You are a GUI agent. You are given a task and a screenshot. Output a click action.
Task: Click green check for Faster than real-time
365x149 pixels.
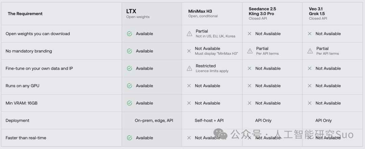click(x=129, y=138)
